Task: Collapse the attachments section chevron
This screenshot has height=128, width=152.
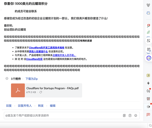Action: 7,78
